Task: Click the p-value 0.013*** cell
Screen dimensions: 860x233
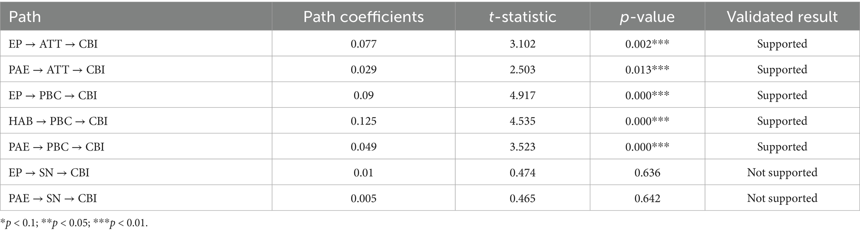Action: click(647, 70)
